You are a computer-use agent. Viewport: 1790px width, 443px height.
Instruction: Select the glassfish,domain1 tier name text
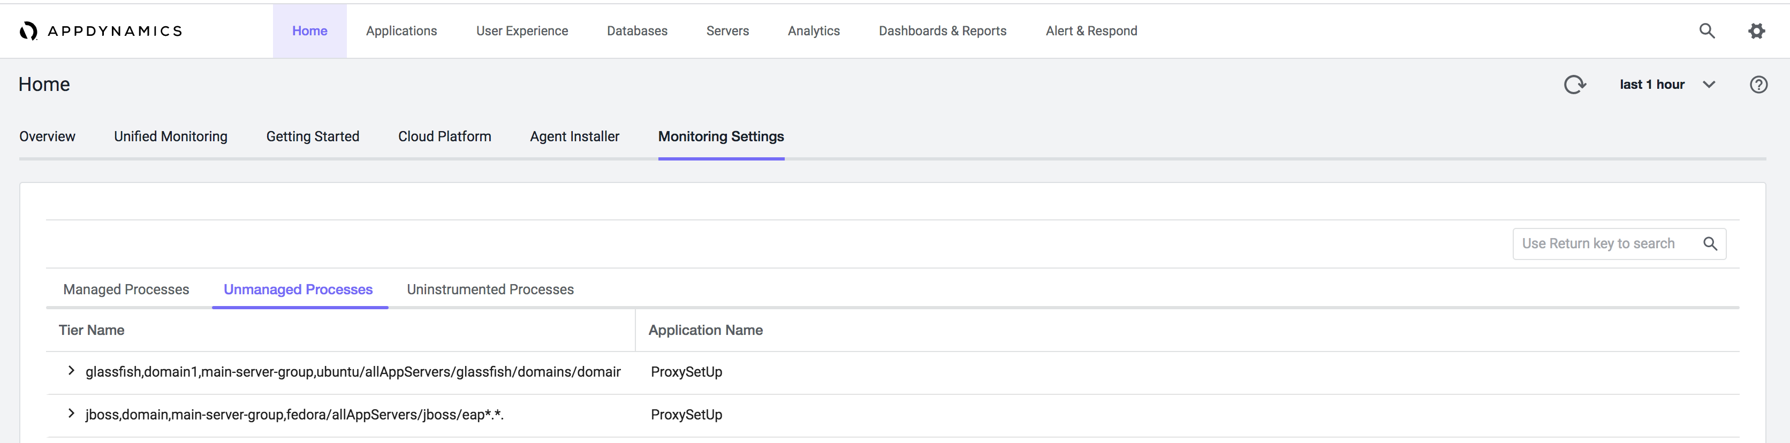(353, 372)
